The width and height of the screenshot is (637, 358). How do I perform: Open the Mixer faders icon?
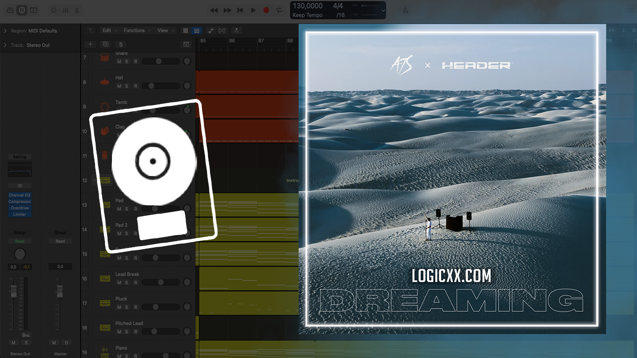tap(65, 10)
